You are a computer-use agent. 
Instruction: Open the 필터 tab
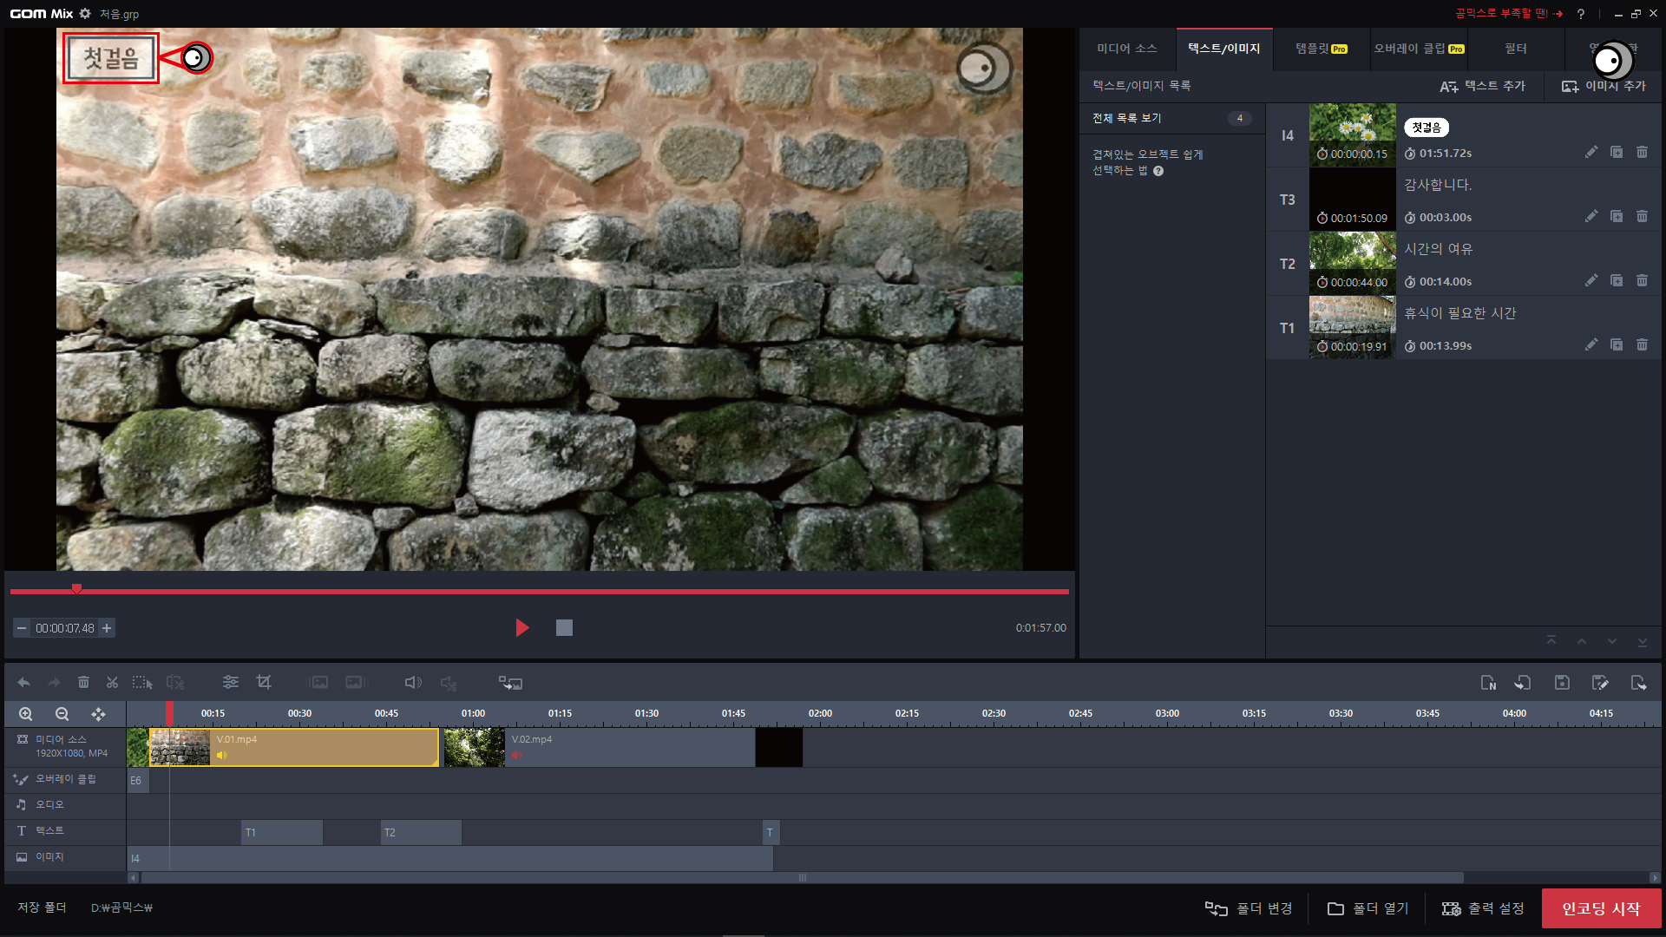[x=1515, y=49]
